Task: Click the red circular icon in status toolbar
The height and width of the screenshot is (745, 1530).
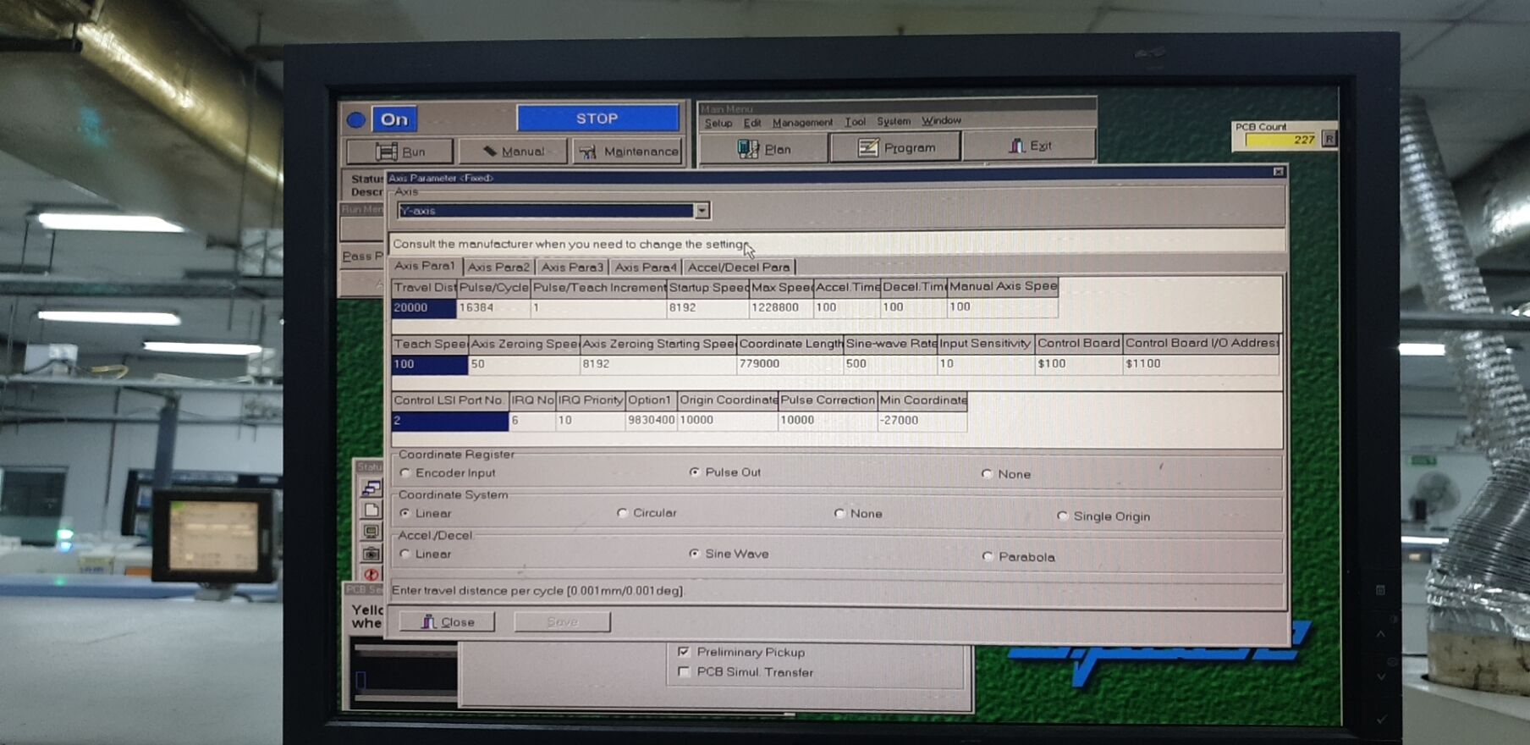Action: pyautogui.click(x=371, y=574)
